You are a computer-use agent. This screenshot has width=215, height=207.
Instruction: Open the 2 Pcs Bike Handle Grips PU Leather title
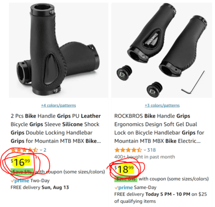point(56,129)
